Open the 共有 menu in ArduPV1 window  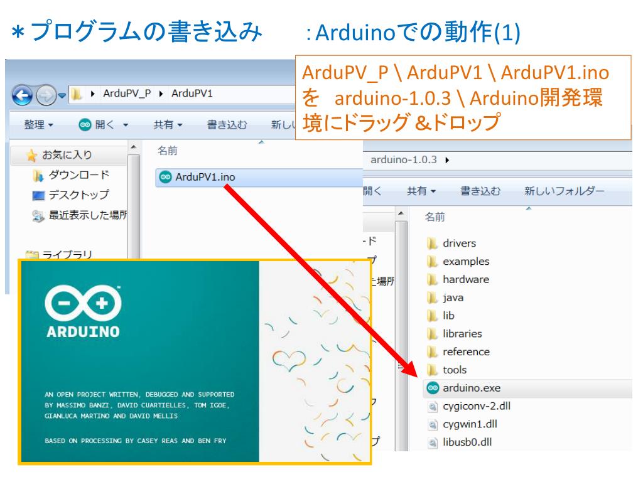pyautogui.click(x=168, y=125)
